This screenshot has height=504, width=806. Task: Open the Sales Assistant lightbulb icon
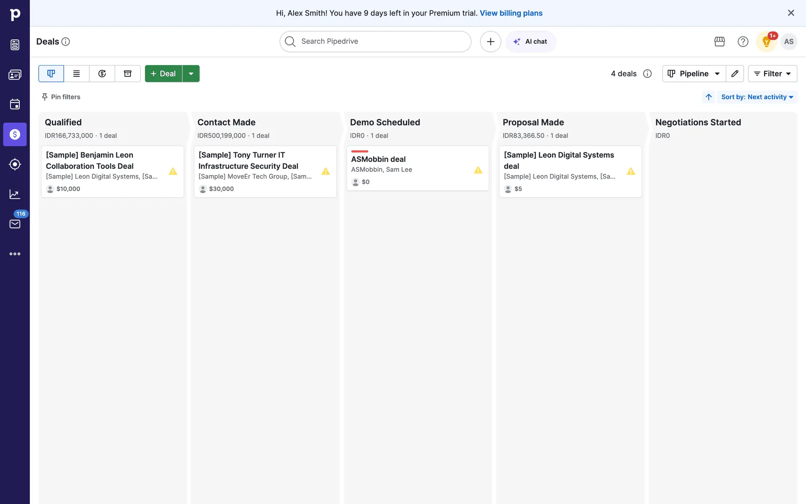click(766, 42)
